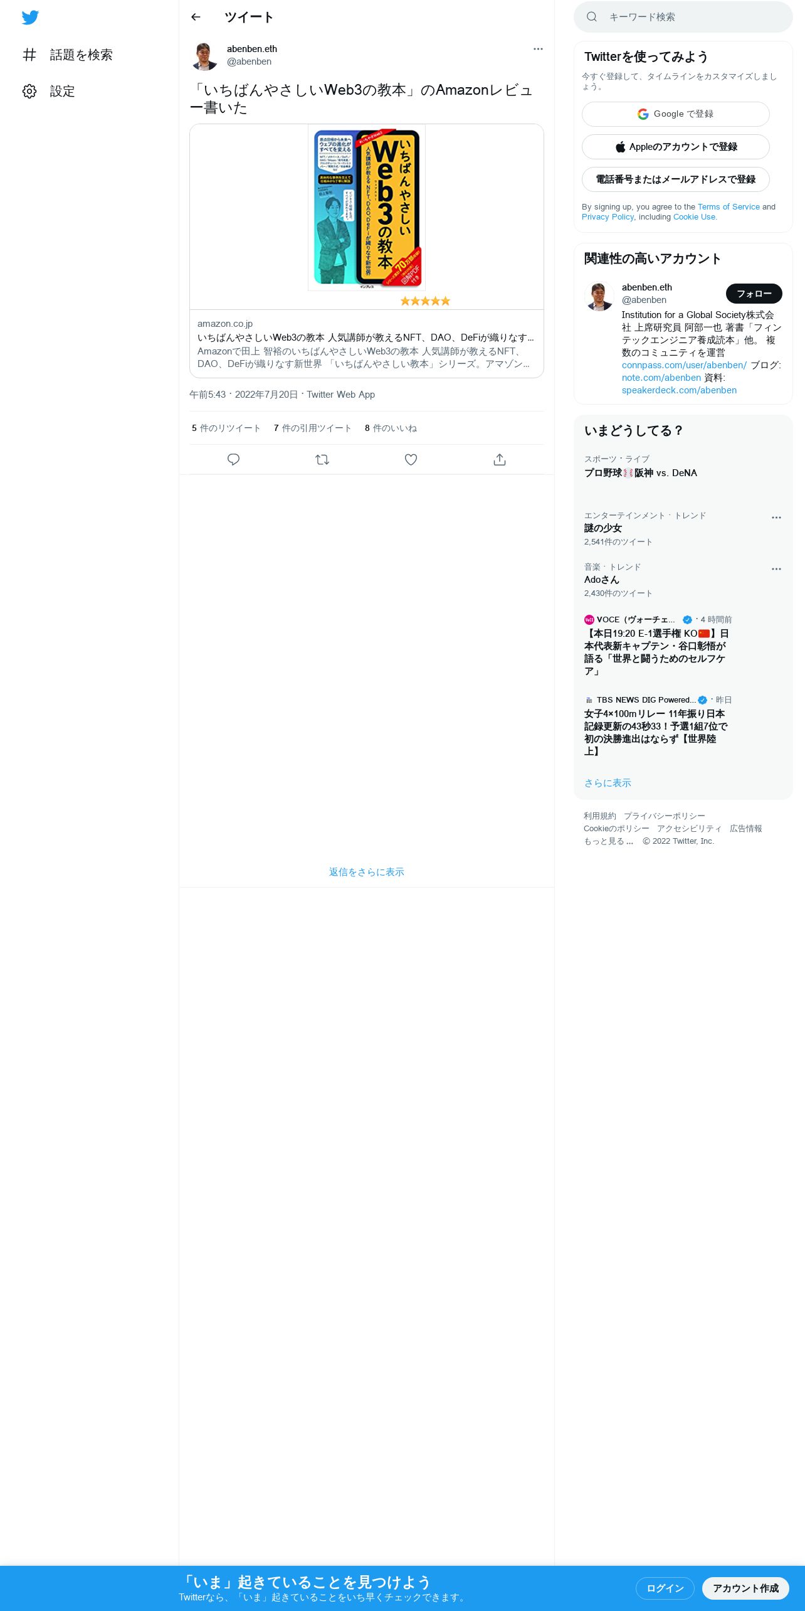Click Twitter Web App source link
The height and width of the screenshot is (1611, 805).
[340, 395]
